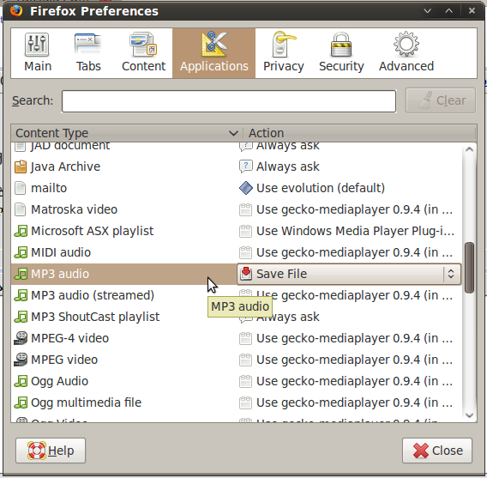Click the MP3 audio (streamed) music icon
Viewport: 487px width, 478px height.
(x=21, y=295)
